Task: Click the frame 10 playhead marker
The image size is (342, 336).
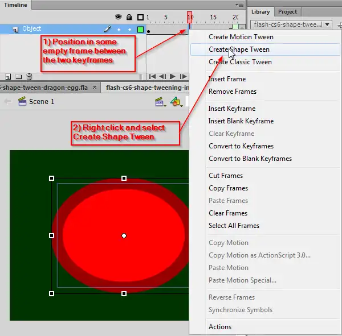Action: [190, 18]
